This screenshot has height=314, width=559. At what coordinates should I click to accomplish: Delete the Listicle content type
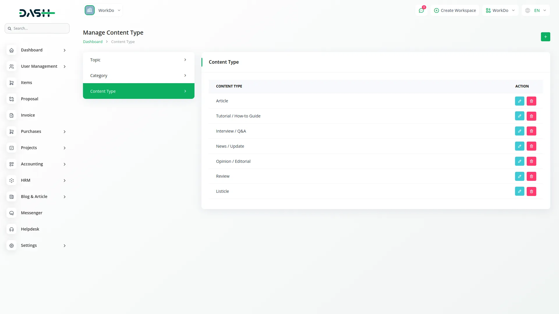click(x=531, y=191)
